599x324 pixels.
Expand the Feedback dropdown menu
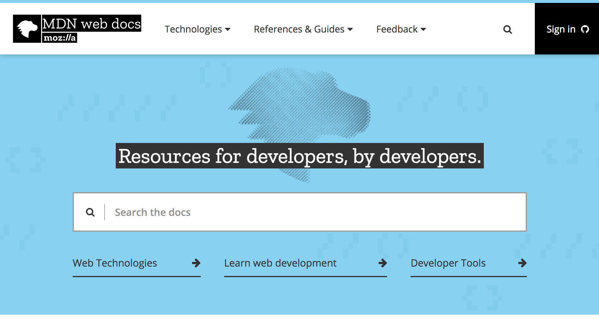(401, 29)
